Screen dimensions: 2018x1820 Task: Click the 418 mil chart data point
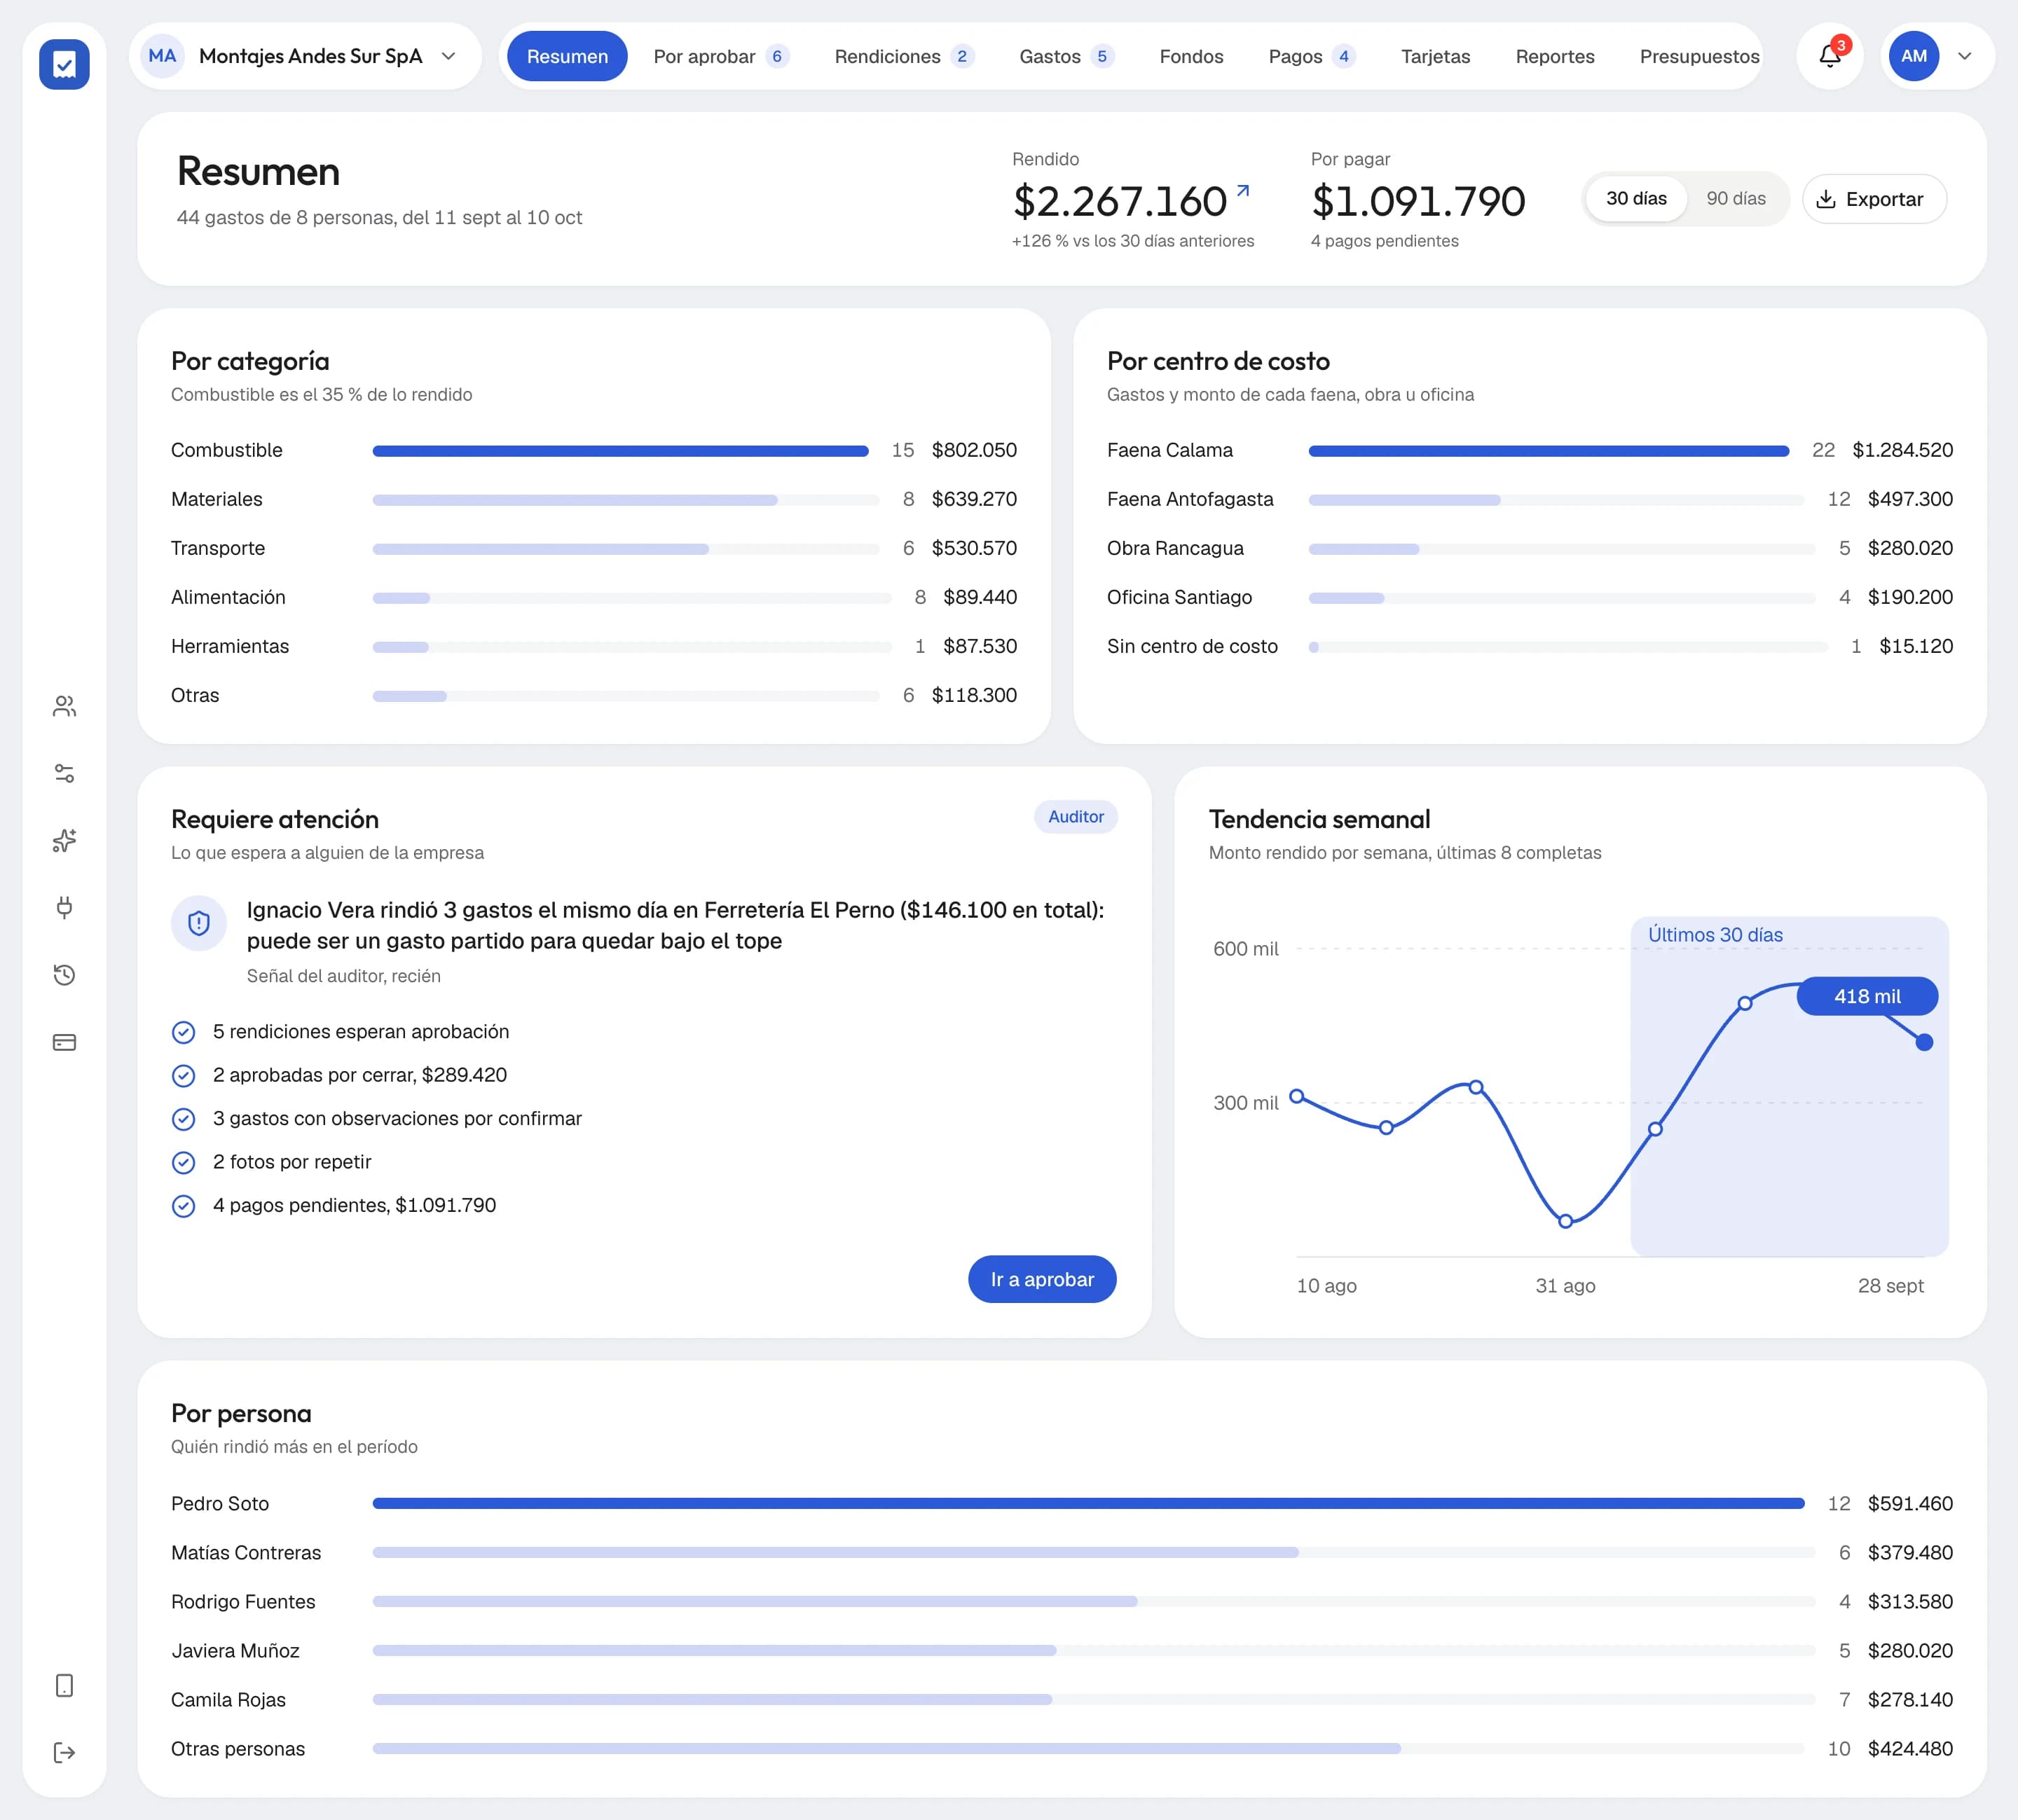(x=1924, y=1043)
